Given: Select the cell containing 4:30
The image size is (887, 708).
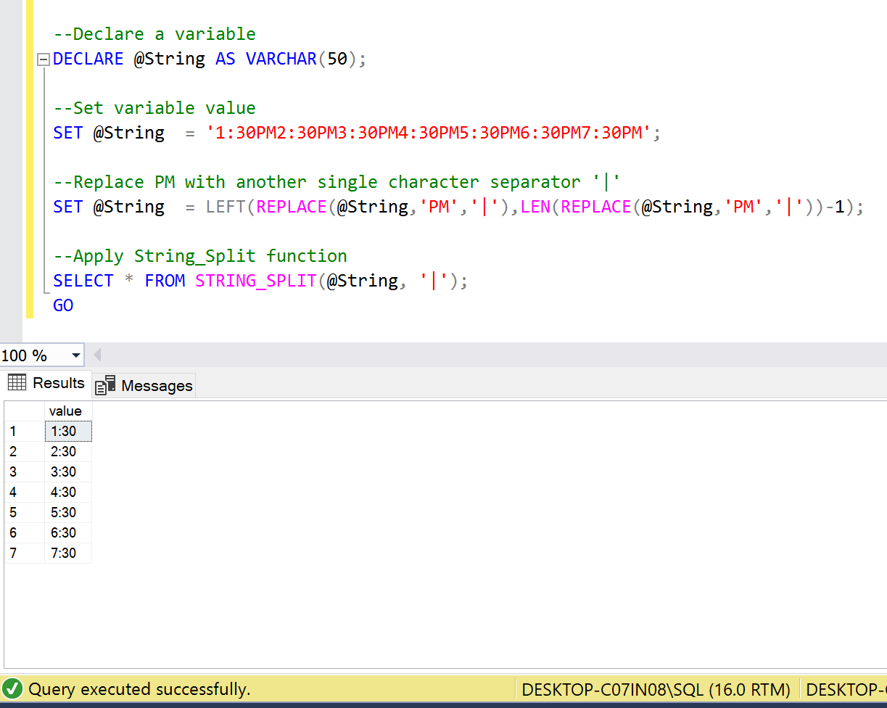Looking at the screenshot, I should click(68, 492).
